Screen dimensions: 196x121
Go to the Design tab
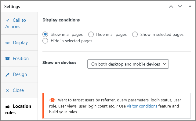coord(19,74)
